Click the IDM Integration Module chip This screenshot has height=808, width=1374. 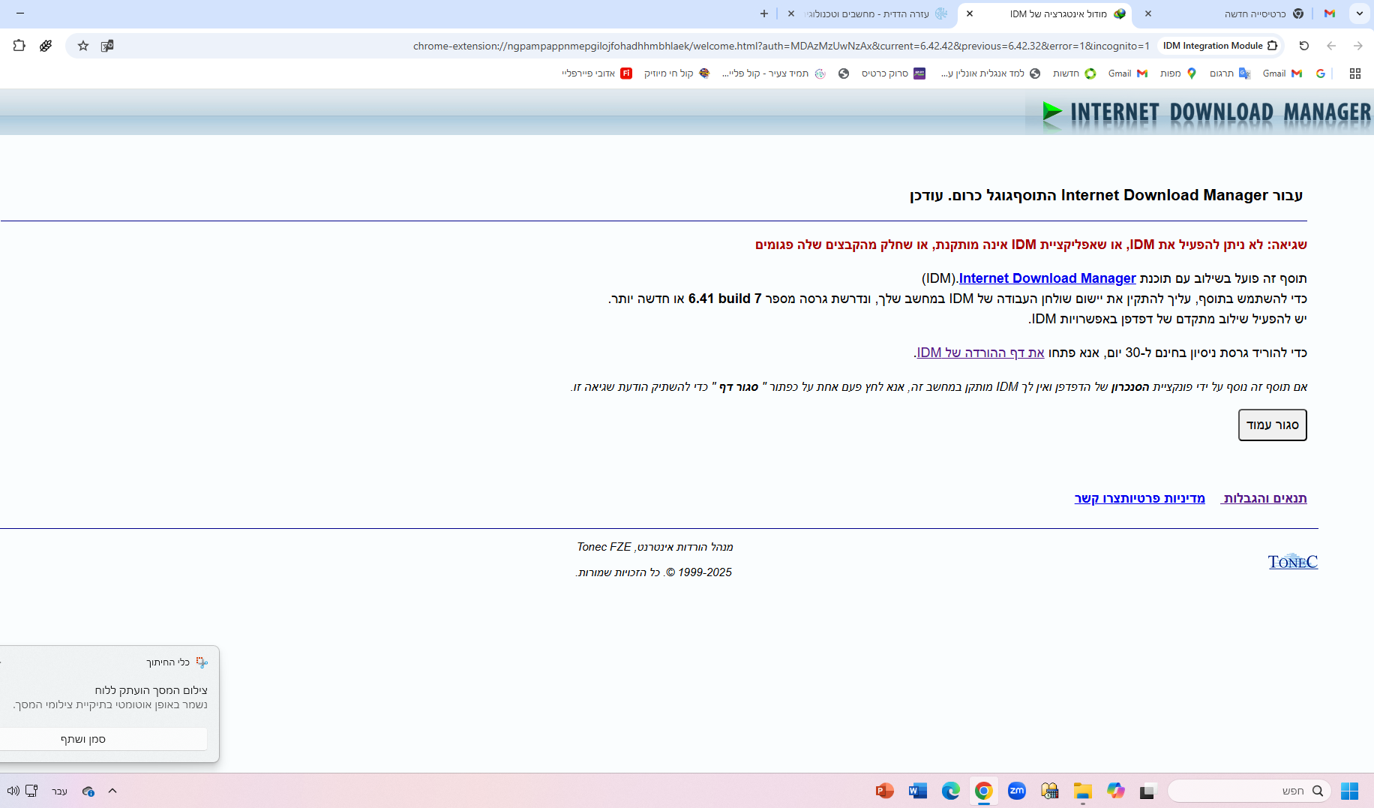click(x=1220, y=46)
